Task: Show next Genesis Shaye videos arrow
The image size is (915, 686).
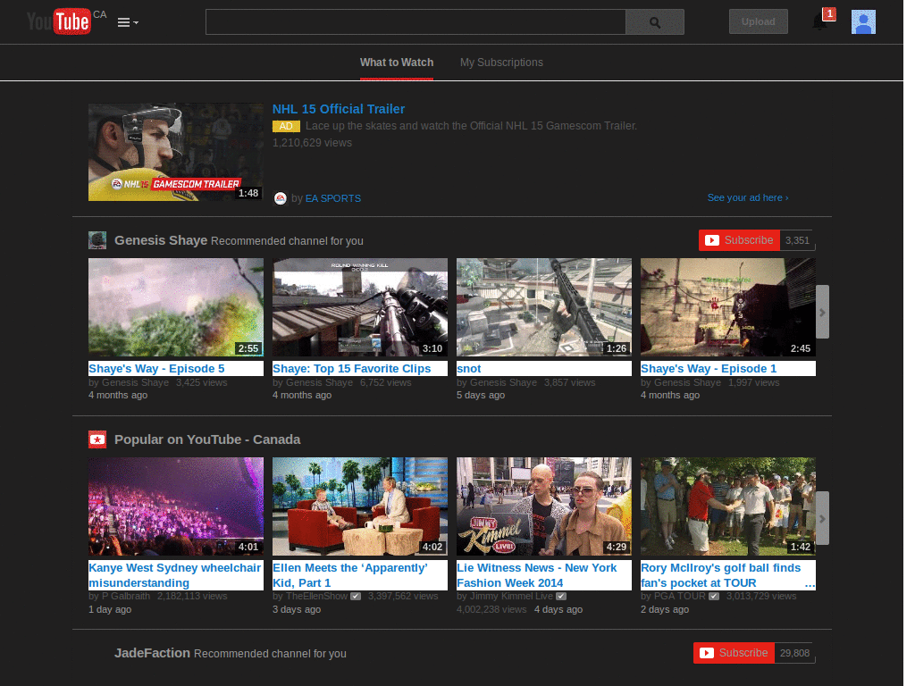Action: pos(822,312)
